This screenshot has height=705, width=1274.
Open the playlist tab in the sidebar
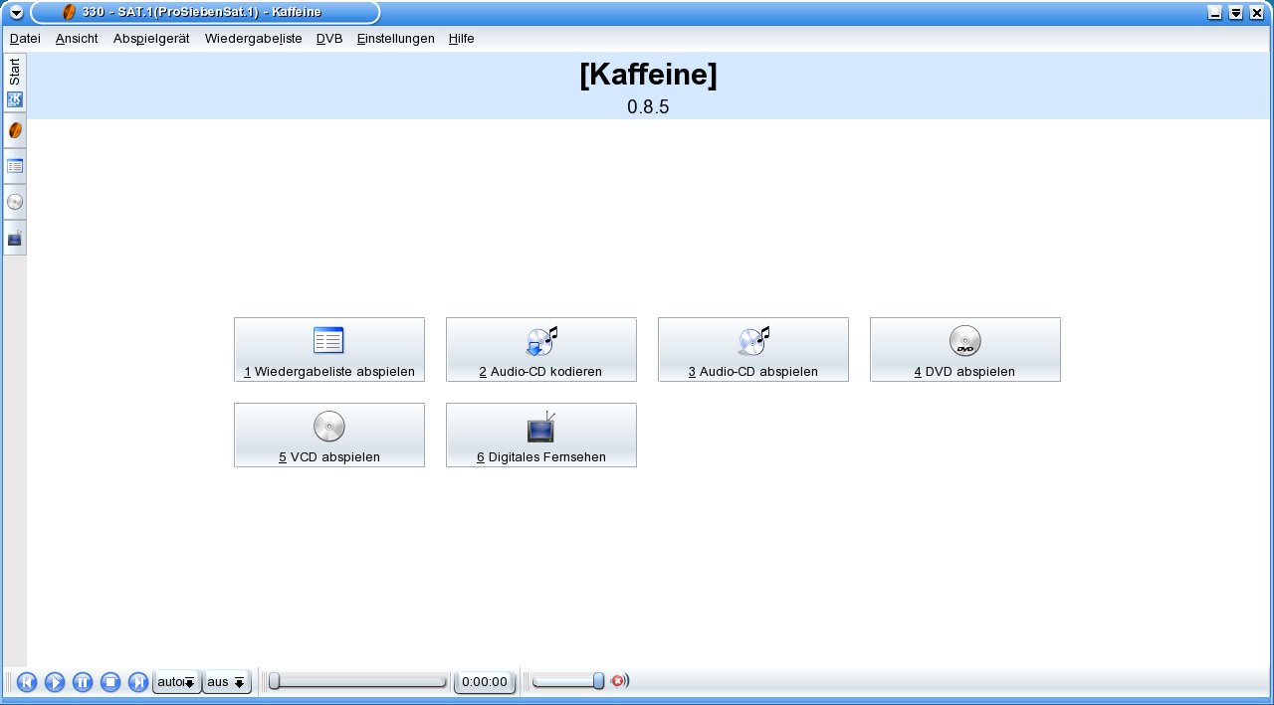pyautogui.click(x=15, y=166)
